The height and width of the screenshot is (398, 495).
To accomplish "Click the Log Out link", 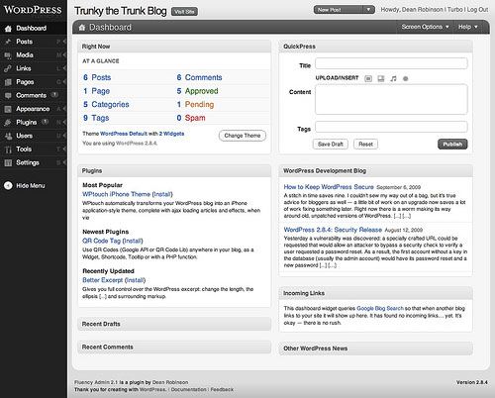I will pos(477,10).
